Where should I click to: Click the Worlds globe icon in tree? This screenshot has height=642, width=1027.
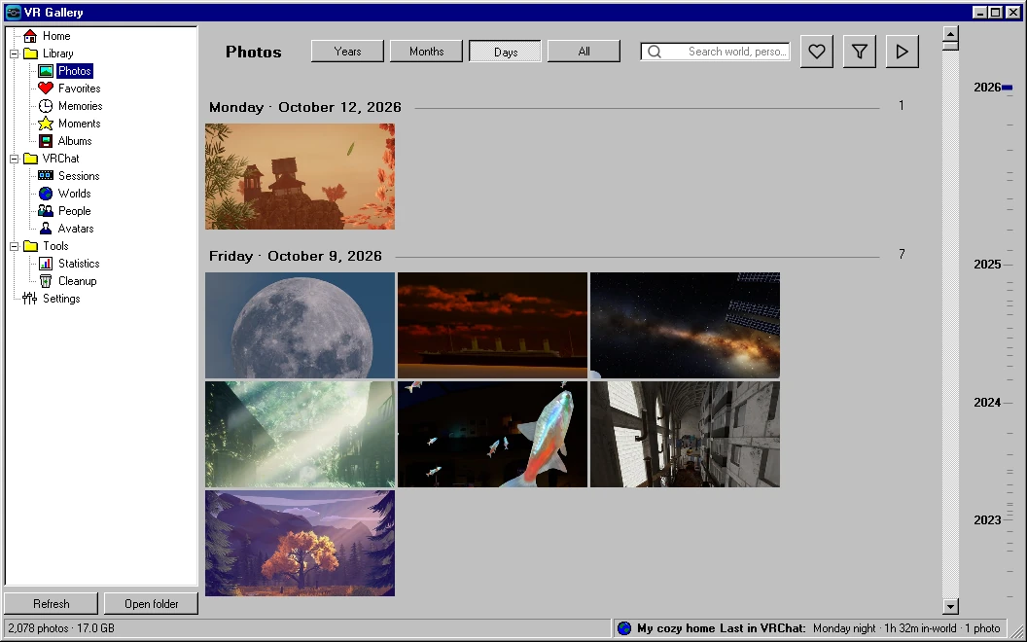click(x=46, y=194)
